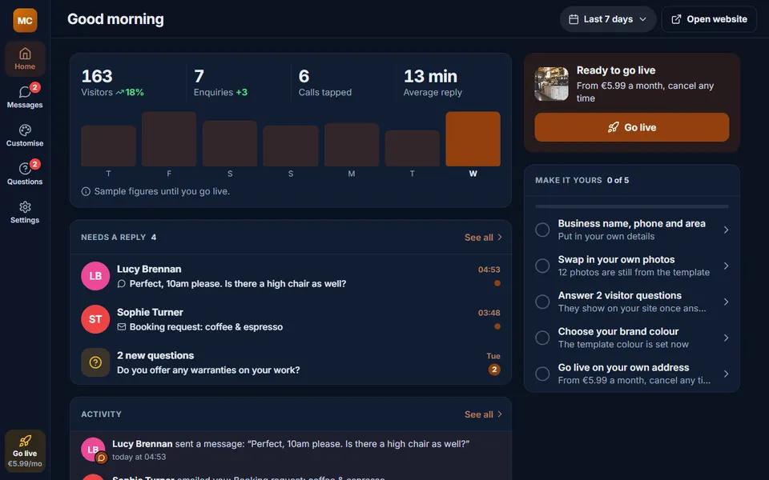Click the rocket icon in sidebar Go live

point(25,440)
